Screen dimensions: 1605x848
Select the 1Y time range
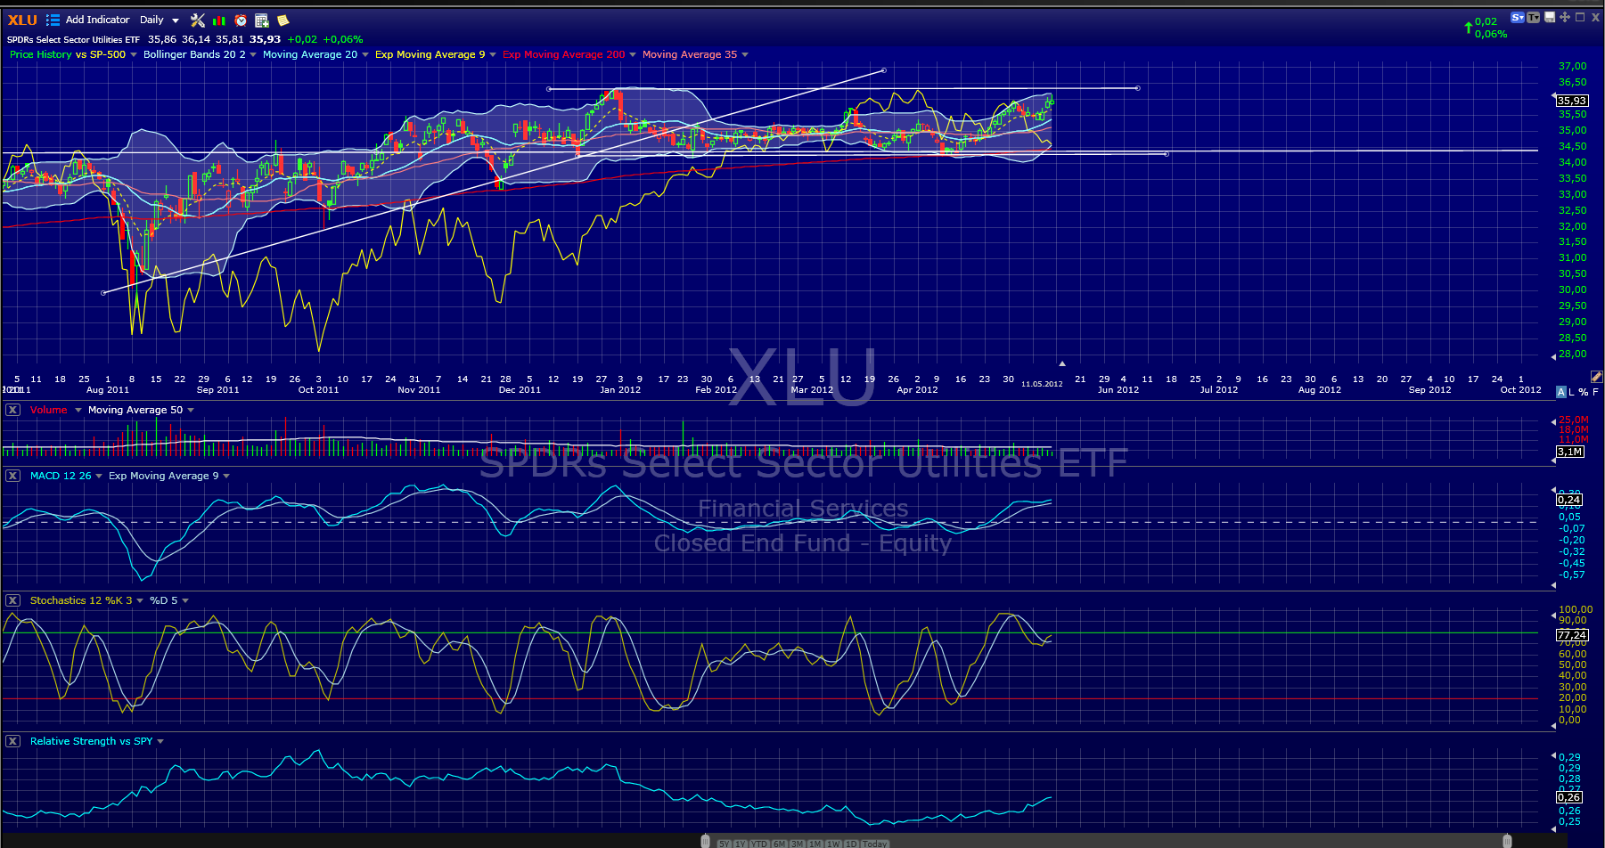coord(740,844)
